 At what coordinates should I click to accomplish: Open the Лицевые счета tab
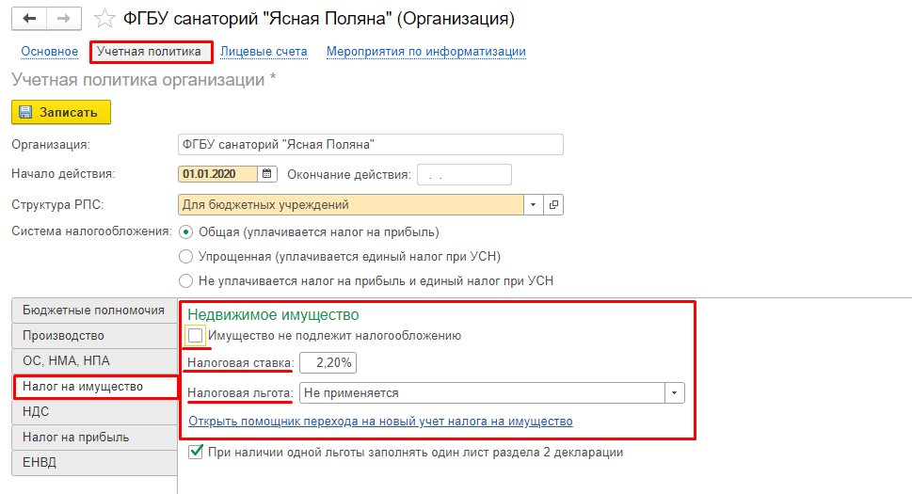264,52
